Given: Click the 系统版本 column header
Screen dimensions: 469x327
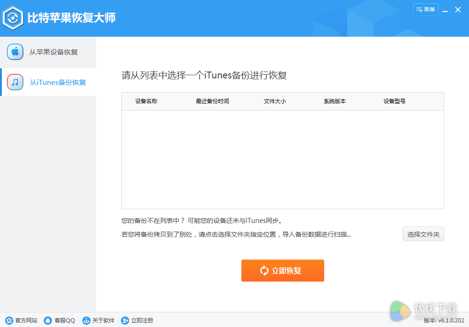Looking at the screenshot, I should [x=334, y=101].
